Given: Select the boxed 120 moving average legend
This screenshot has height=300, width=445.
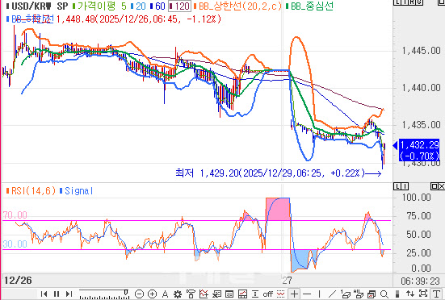Looking at the screenshot, I should (x=179, y=6).
